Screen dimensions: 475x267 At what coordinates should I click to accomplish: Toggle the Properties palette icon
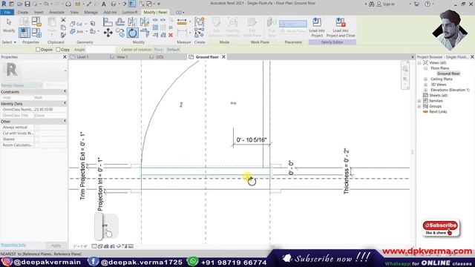24,33
